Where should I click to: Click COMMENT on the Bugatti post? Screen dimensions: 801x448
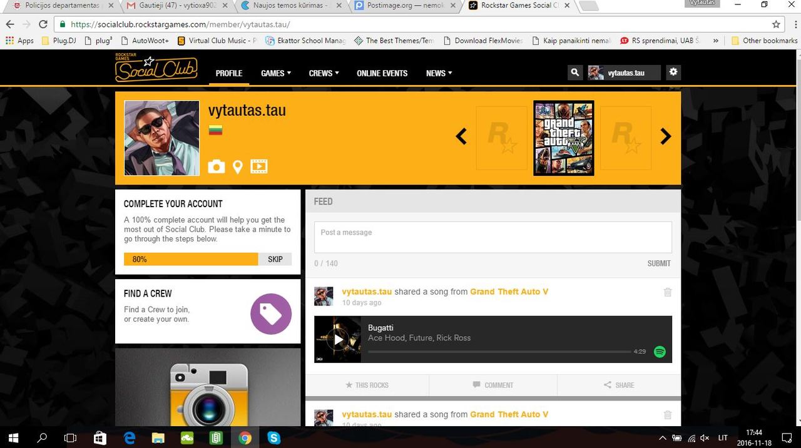point(492,385)
